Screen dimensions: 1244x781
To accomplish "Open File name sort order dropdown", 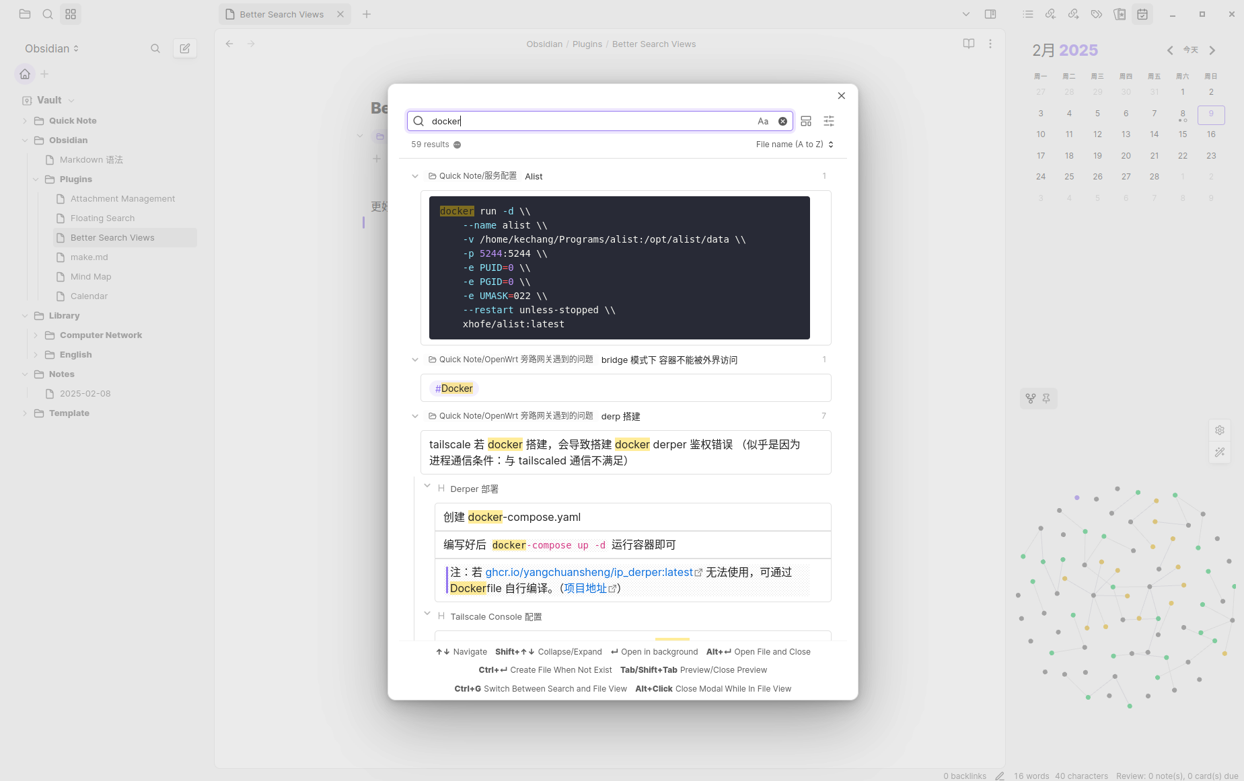I will (x=794, y=145).
